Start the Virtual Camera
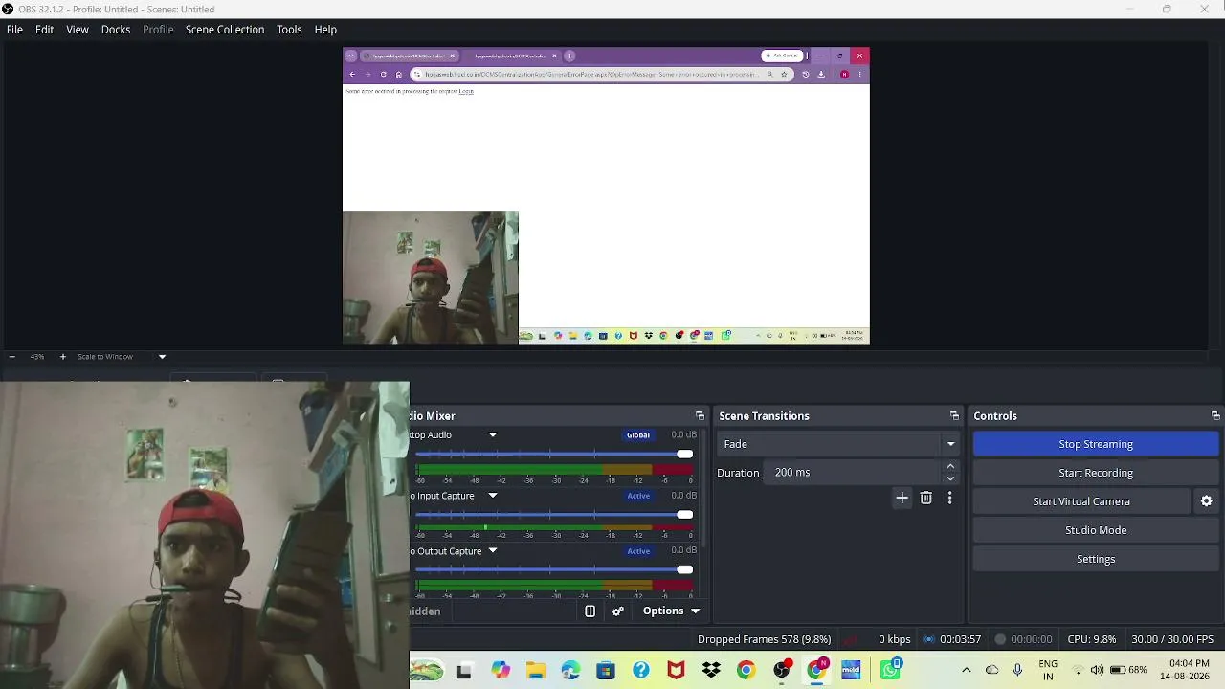 [1081, 501]
